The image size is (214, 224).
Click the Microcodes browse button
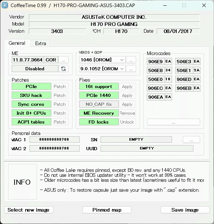coord(173,122)
